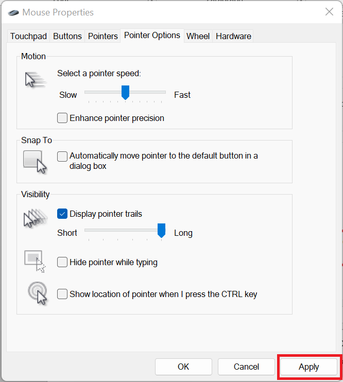Click the hide pointer while typing icon
The width and height of the screenshot is (343, 382).
coord(35,261)
